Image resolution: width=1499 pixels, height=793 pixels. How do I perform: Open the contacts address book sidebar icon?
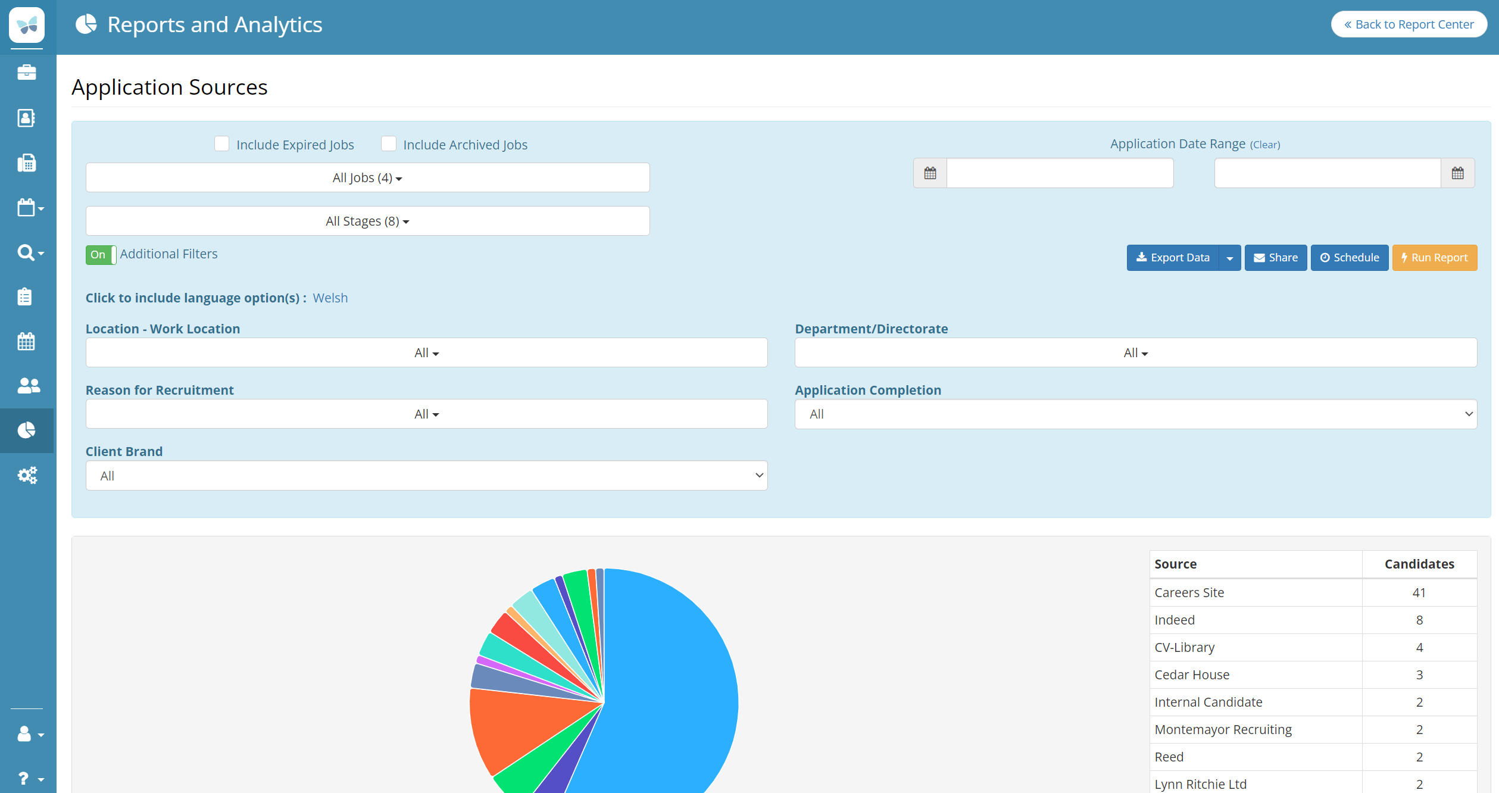27,118
